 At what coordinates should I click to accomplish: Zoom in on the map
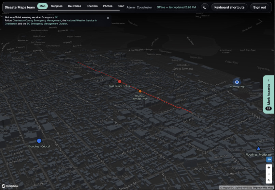269,168
